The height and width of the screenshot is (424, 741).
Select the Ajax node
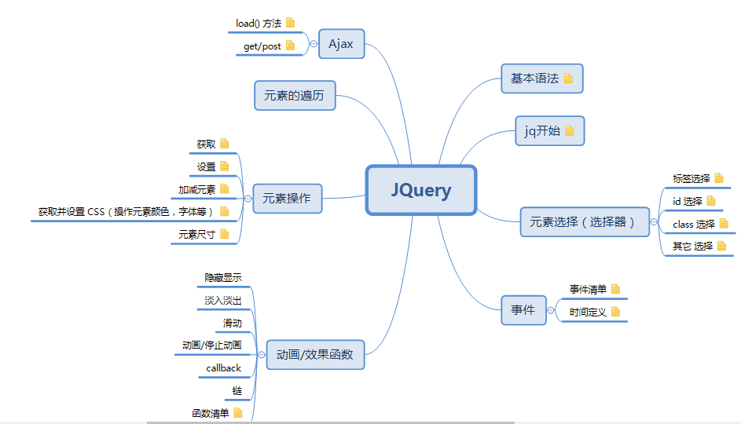(x=341, y=44)
